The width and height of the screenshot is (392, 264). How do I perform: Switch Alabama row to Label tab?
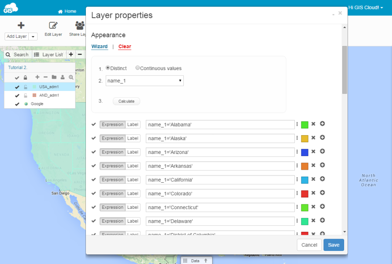pyautogui.click(x=133, y=124)
